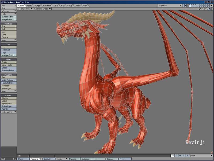
Task: Open the Perspective view type dropdown
Action: tap(26, 9)
